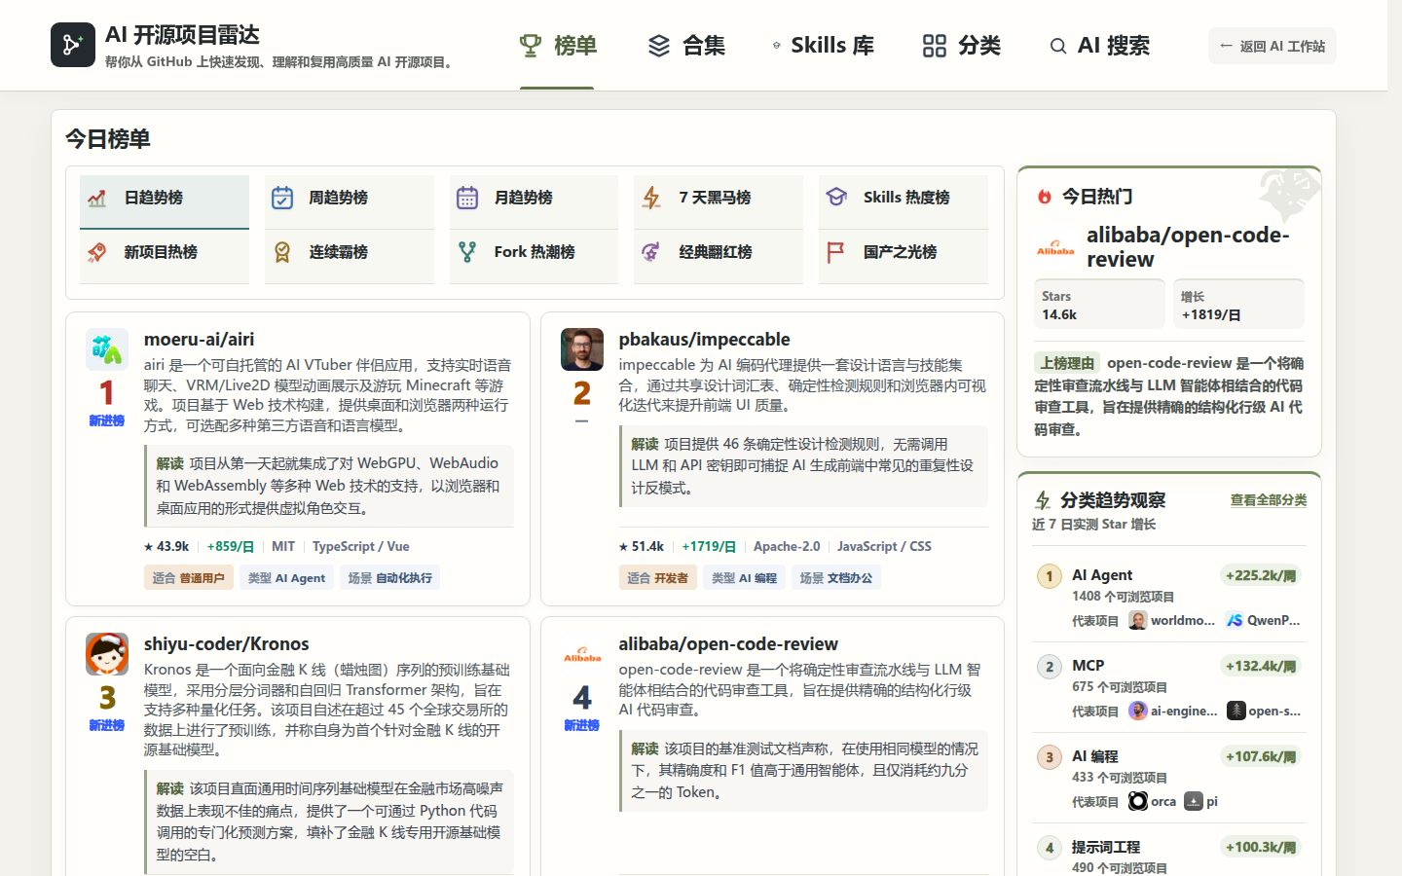1402x876 pixels.
Task: Go to the 分类 tab
Action: 961,46
